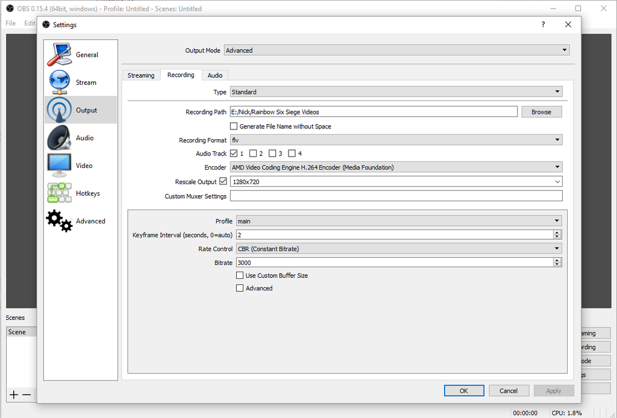Enable Use Custom Buffer Size
The image size is (617, 418).
pos(240,275)
